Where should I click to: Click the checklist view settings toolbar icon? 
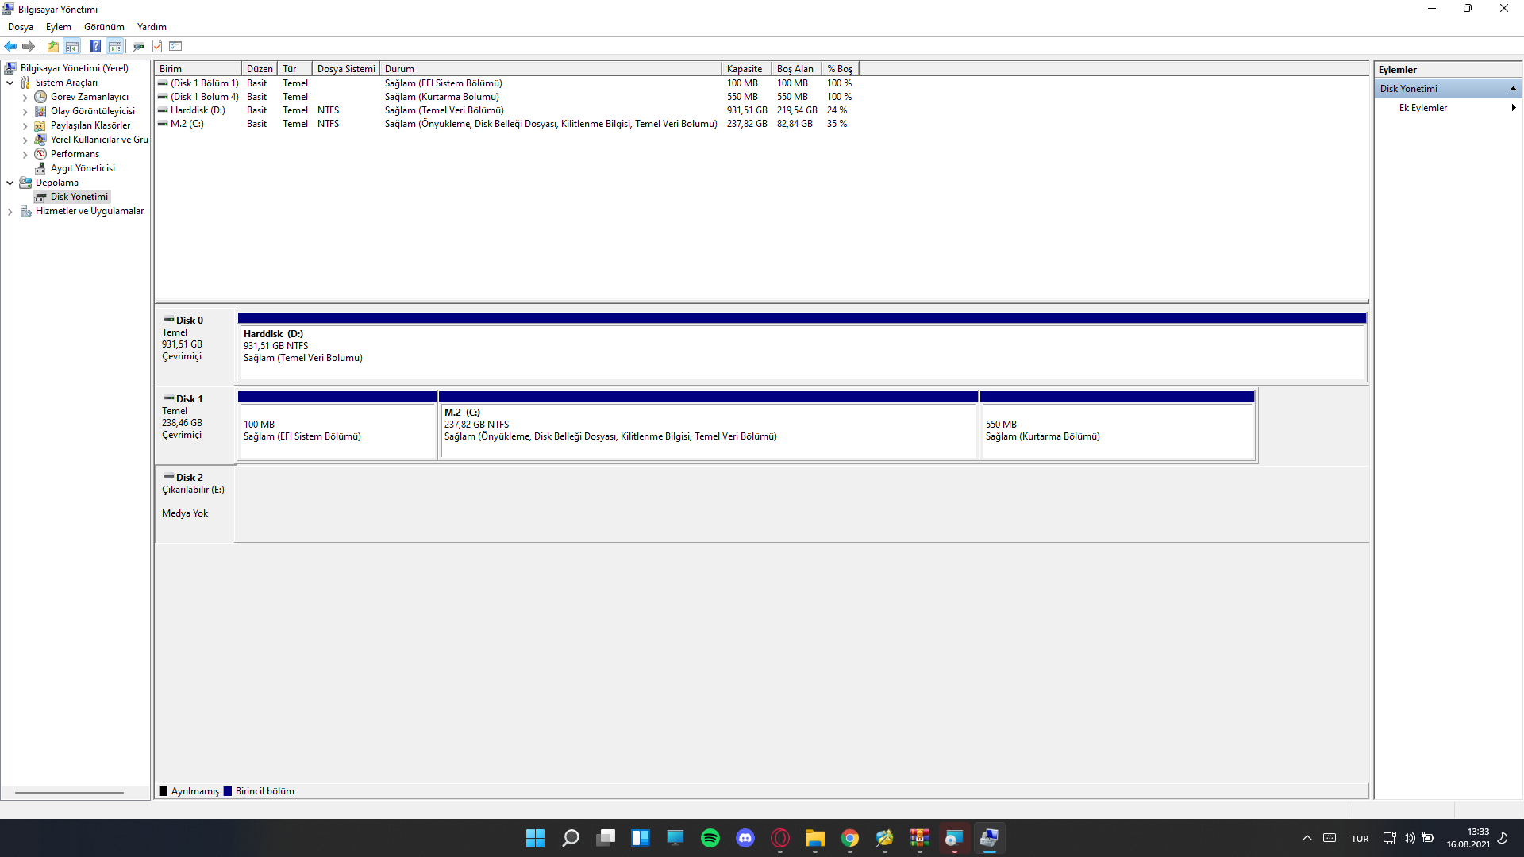click(176, 46)
